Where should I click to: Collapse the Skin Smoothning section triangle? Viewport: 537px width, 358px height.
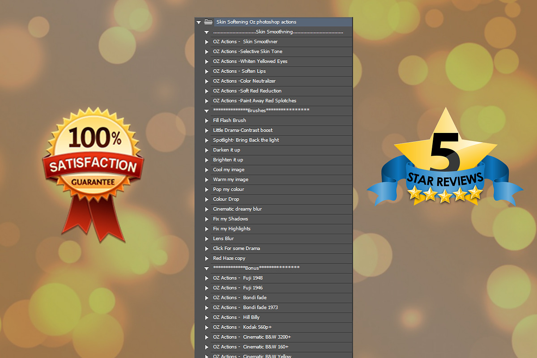coord(206,32)
